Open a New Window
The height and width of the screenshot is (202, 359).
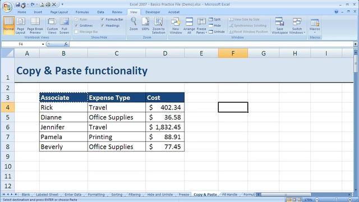pos(176,25)
